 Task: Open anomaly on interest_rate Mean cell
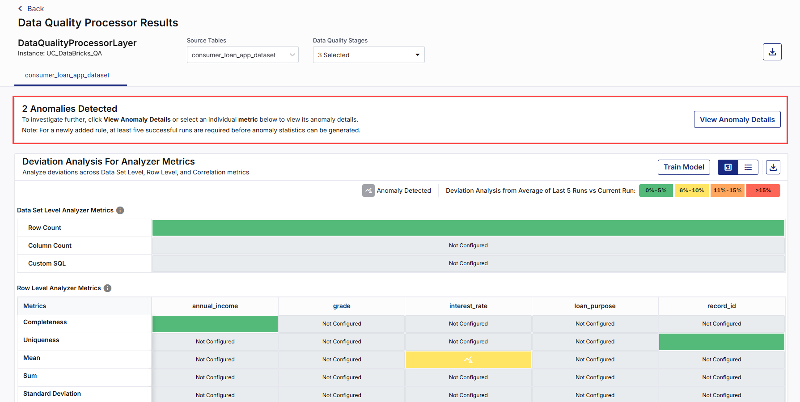click(x=468, y=360)
